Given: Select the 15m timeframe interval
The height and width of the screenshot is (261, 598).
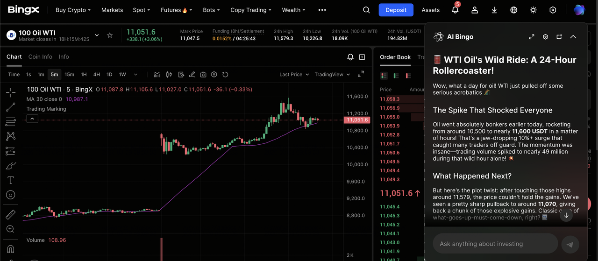Looking at the screenshot, I should pyautogui.click(x=69, y=75).
